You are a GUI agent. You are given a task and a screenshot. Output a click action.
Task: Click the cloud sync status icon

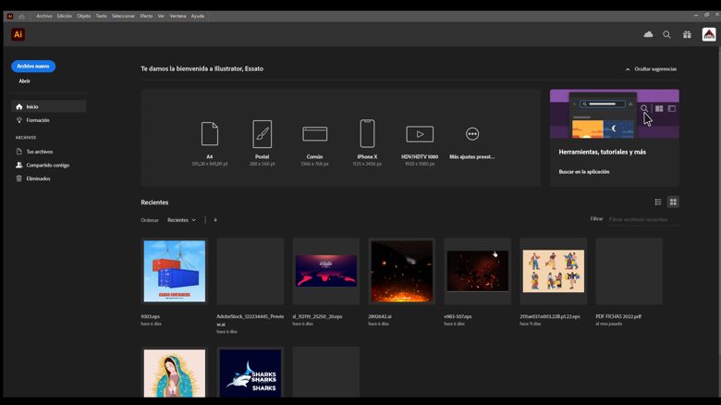648,35
